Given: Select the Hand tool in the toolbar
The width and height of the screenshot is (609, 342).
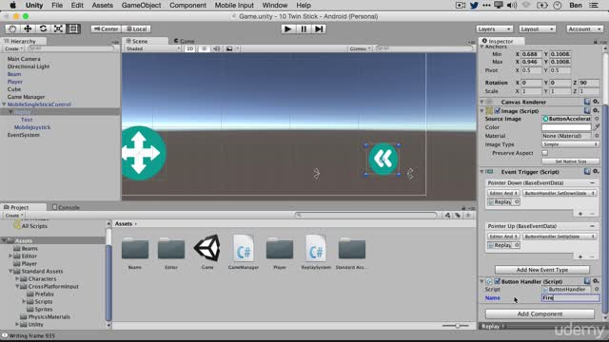Looking at the screenshot, I should pyautogui.click(x=12, y=29).
